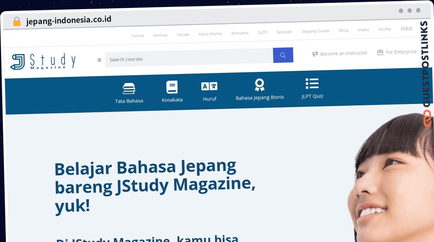Click the JStudy Magazine logo
This screenshot has width=434, height=242.
[43, 60]
